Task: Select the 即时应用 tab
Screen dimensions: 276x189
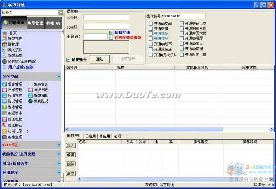Action: 74,136
